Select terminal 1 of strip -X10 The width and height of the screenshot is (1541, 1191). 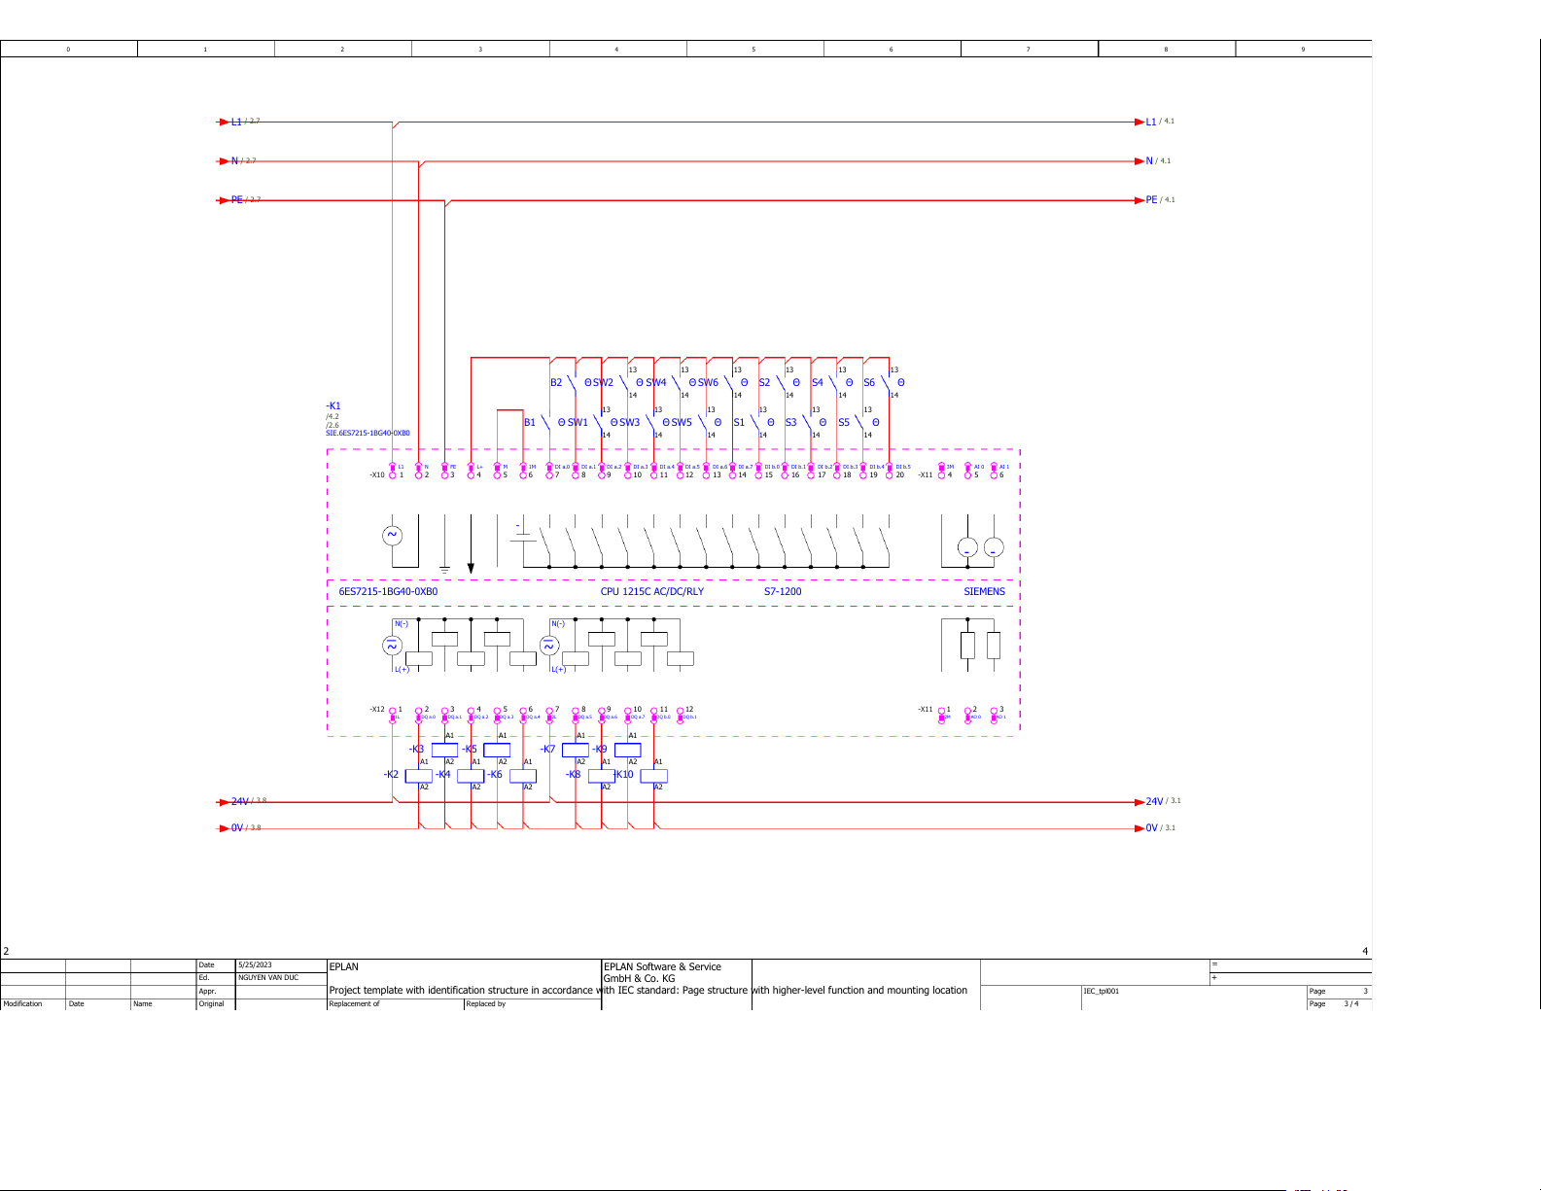pos(393,475)
